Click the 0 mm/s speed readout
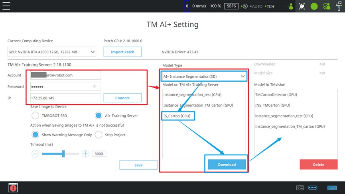 click(x=199, y=6)
